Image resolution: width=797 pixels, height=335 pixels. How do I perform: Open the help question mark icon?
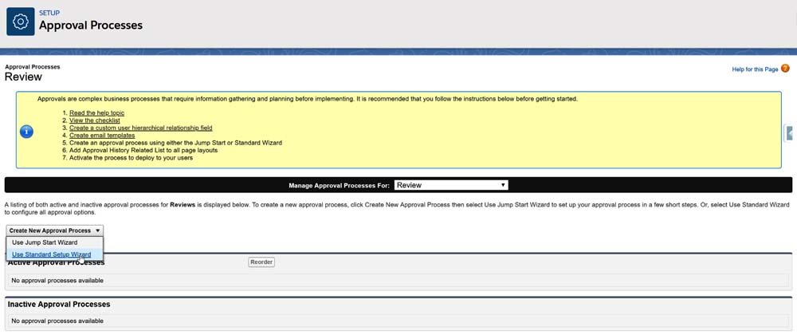[x=785, y=69]
